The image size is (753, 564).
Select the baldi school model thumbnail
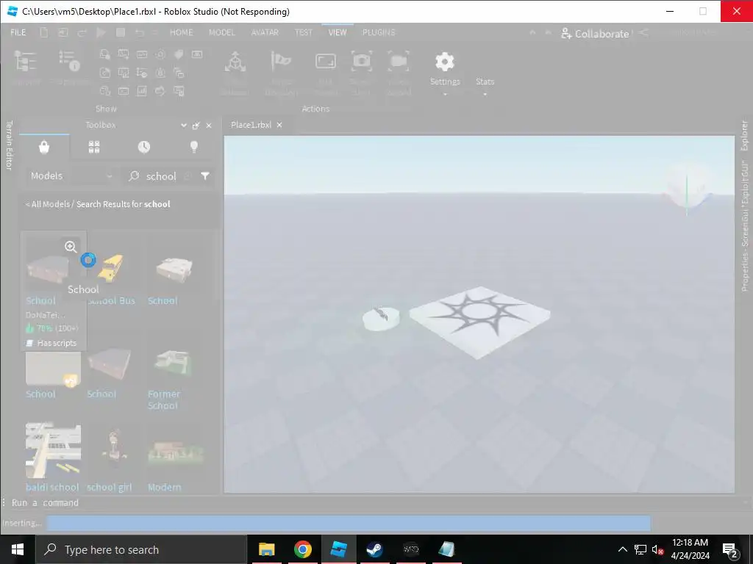pyautogui.click(x=53, y=450)
